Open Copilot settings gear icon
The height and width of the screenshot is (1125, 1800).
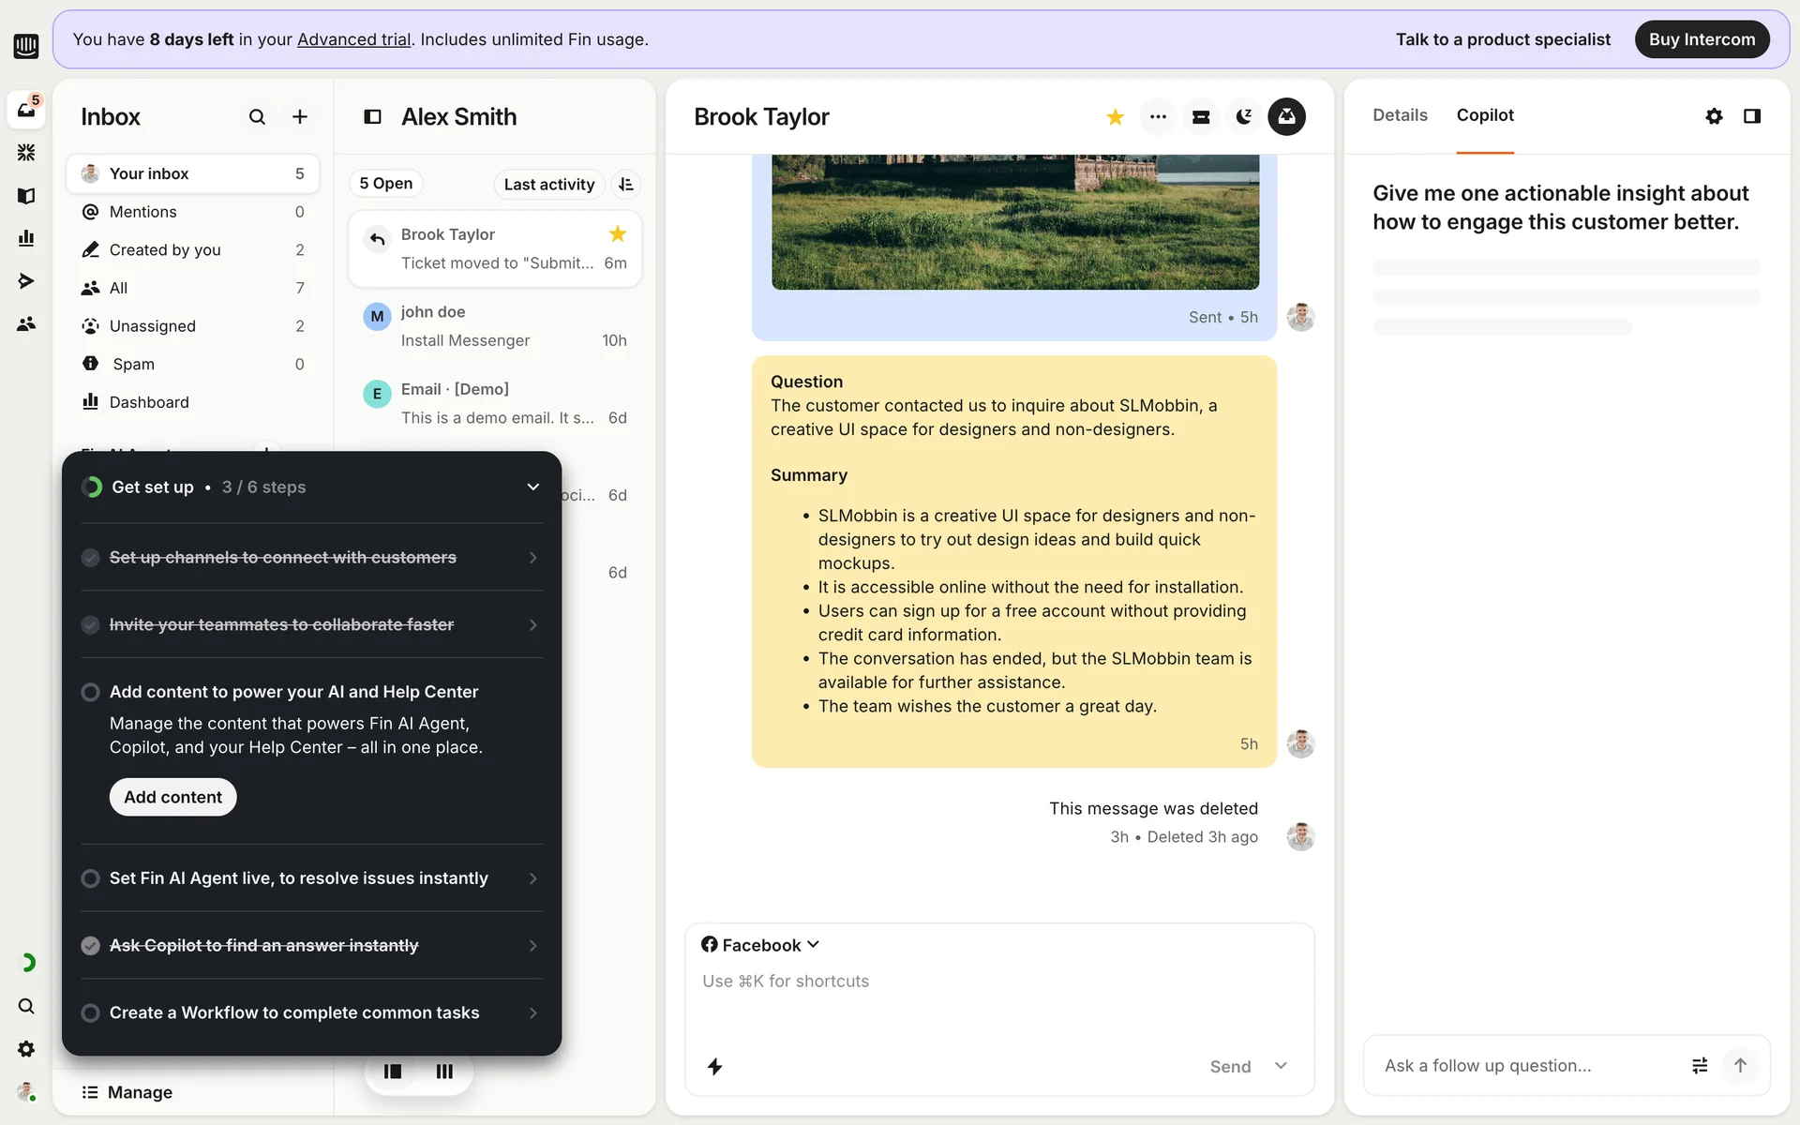[1714, 116]
